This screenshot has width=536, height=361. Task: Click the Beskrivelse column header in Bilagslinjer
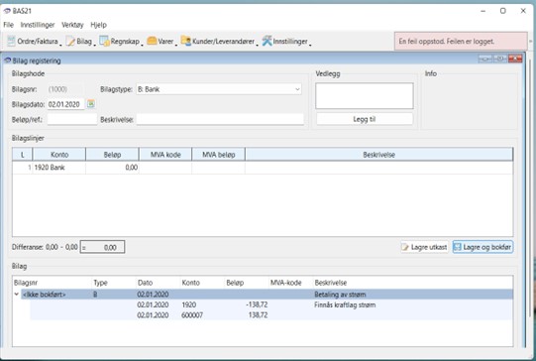379,155
